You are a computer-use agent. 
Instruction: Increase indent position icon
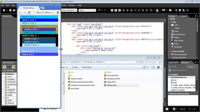(x=147, y=10)
